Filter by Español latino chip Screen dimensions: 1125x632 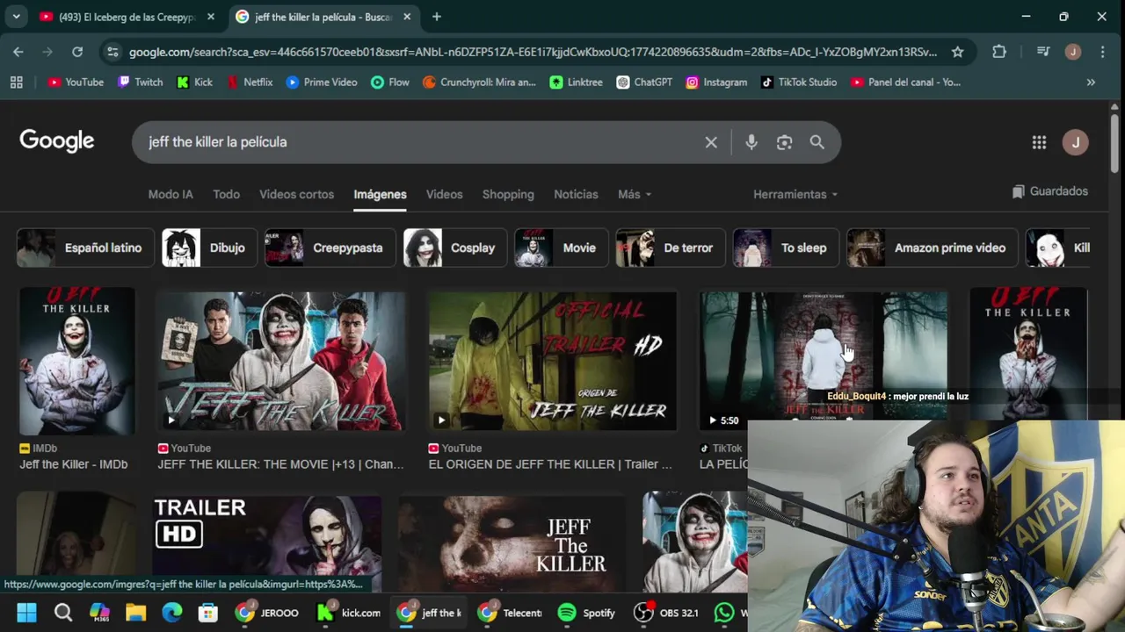(85, 248)
